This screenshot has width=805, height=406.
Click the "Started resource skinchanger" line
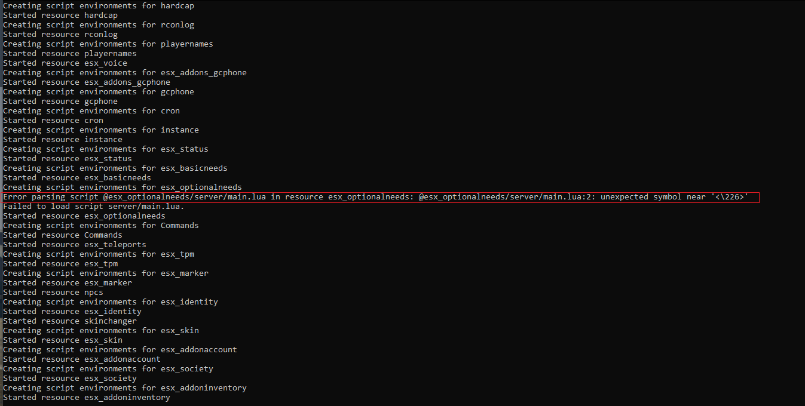pyautogui.click(x=70, y=321)
